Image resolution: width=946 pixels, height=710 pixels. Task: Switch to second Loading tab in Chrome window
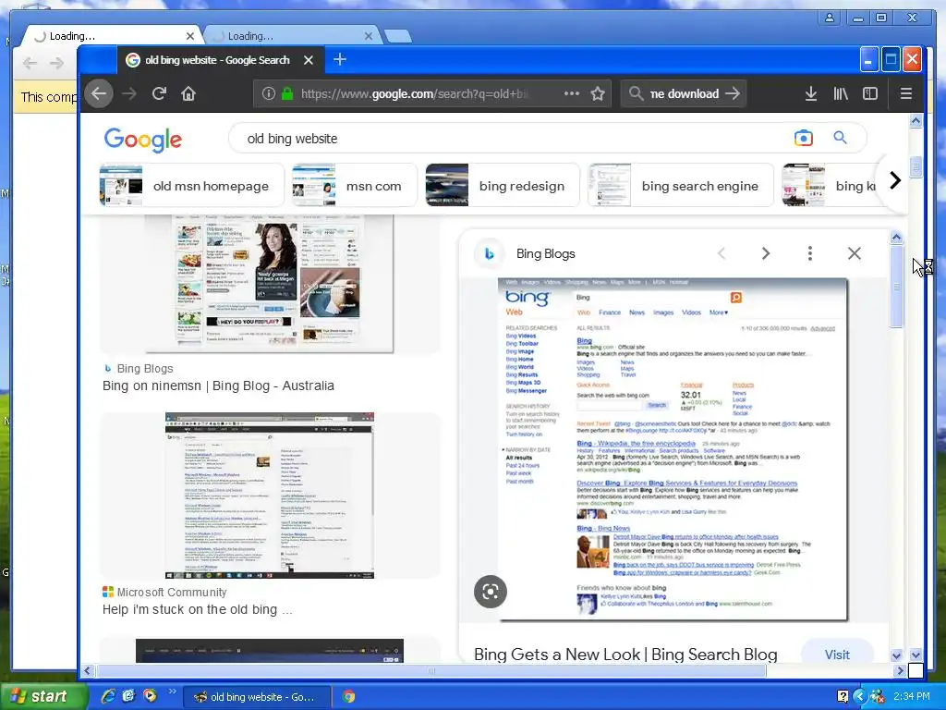(x=293, y=36)
